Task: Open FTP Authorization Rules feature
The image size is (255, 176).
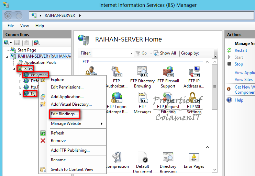Action: point(117,77)
